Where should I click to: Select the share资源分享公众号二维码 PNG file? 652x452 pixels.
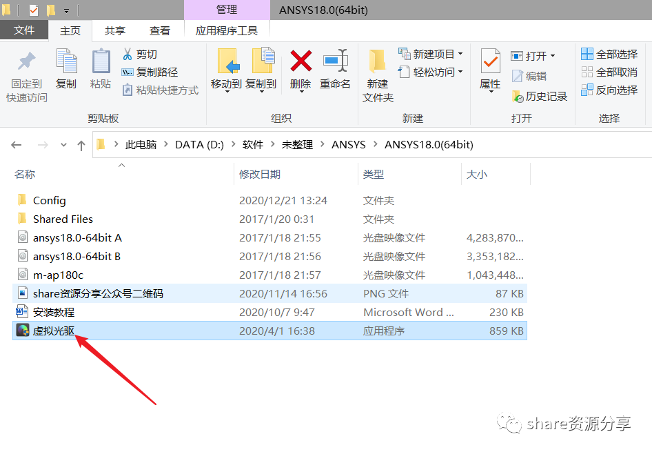(270, 294)
